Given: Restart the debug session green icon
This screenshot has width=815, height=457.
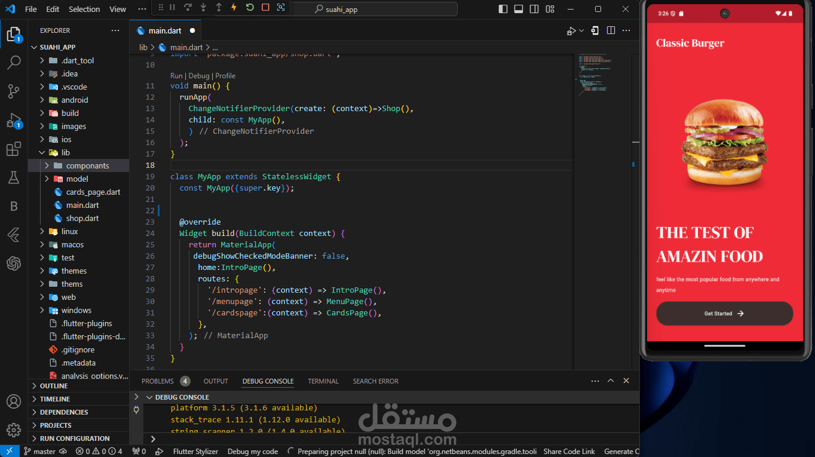Looking at the screenshot, I should [x=250, y=8].
